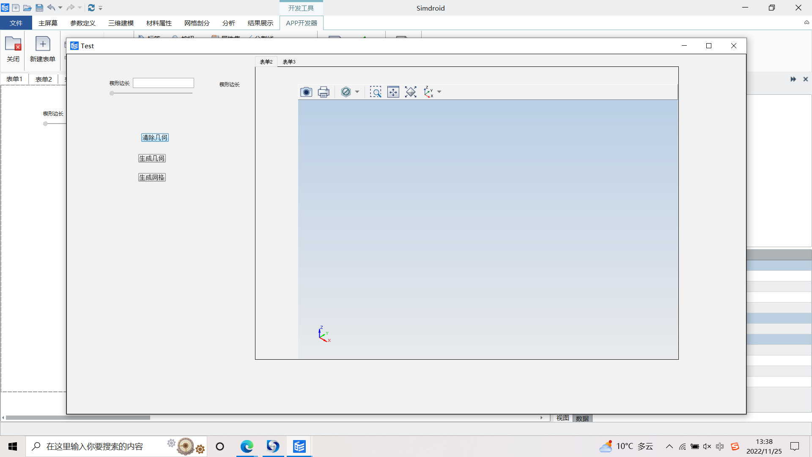
Task: Open the 文件 menu
Action: pyautogui.click(x=16, y=23)
